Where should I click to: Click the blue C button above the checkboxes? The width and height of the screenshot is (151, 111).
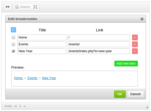13,30
